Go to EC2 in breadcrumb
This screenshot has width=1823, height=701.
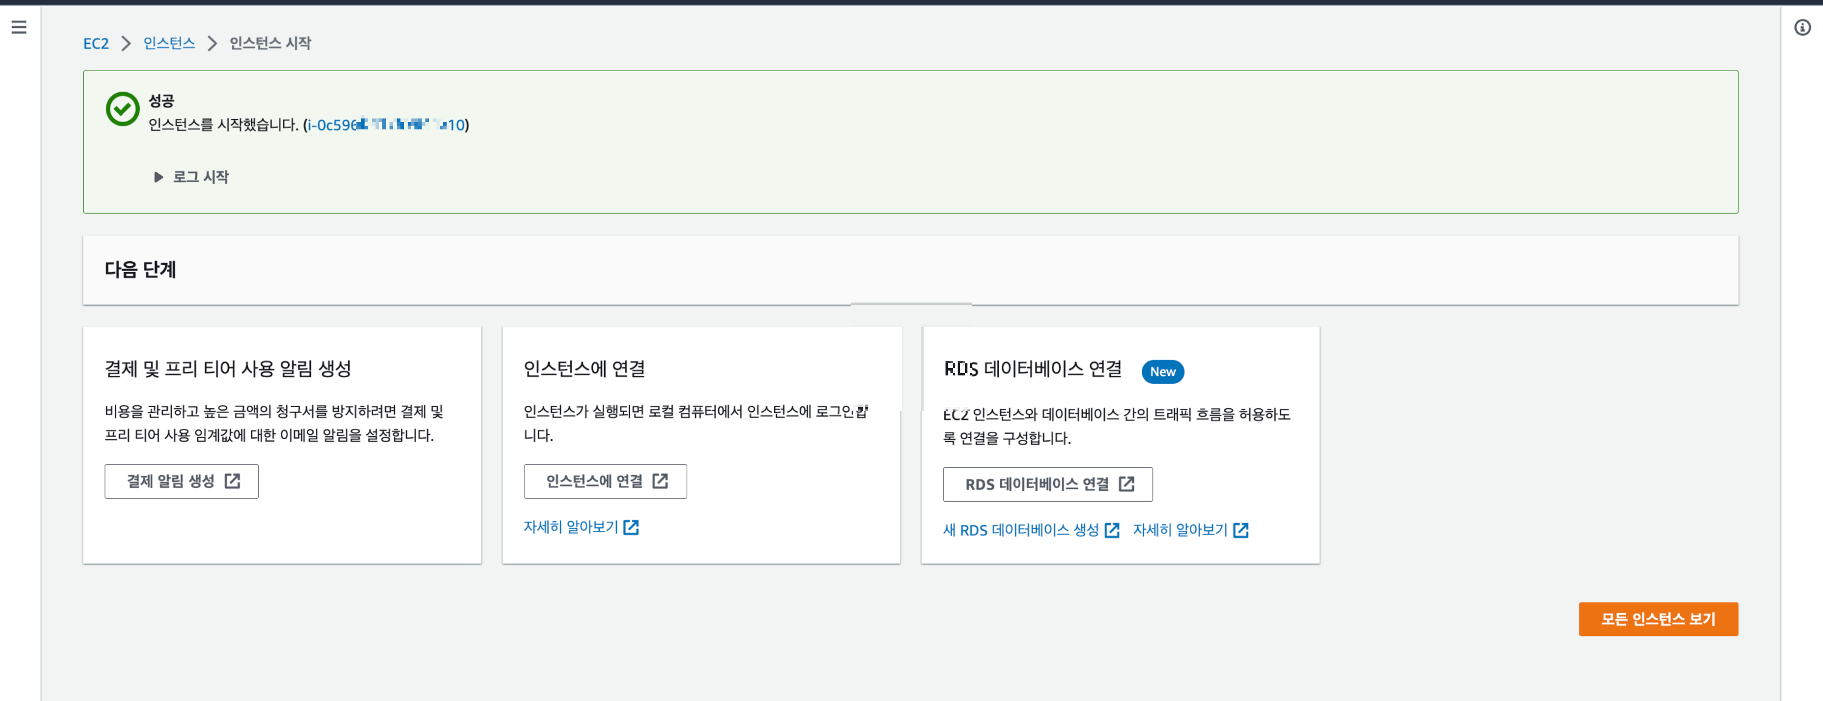tap(95, 43)
